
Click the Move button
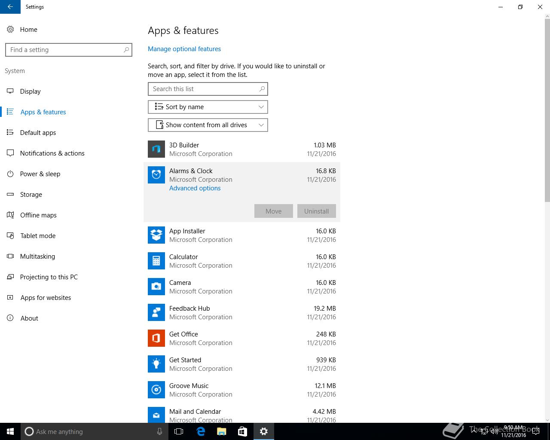[x=274, y=211]
